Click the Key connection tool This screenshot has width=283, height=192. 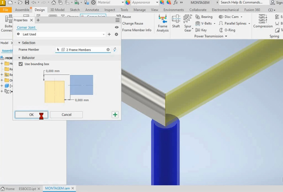(x=198, y=30)
